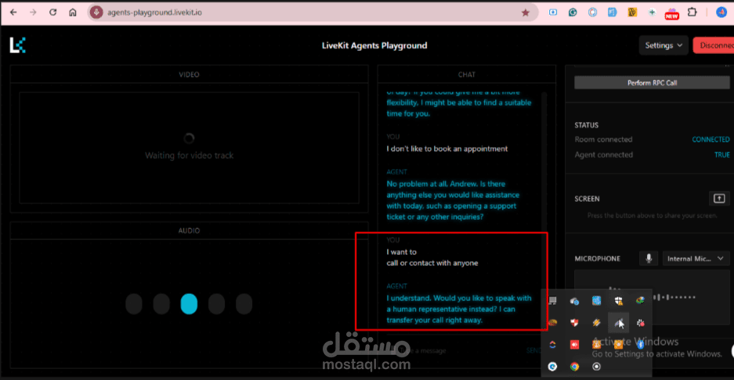Reload the playground page

coord(53,13)
